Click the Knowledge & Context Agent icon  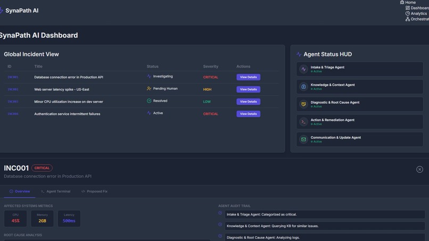303,87
